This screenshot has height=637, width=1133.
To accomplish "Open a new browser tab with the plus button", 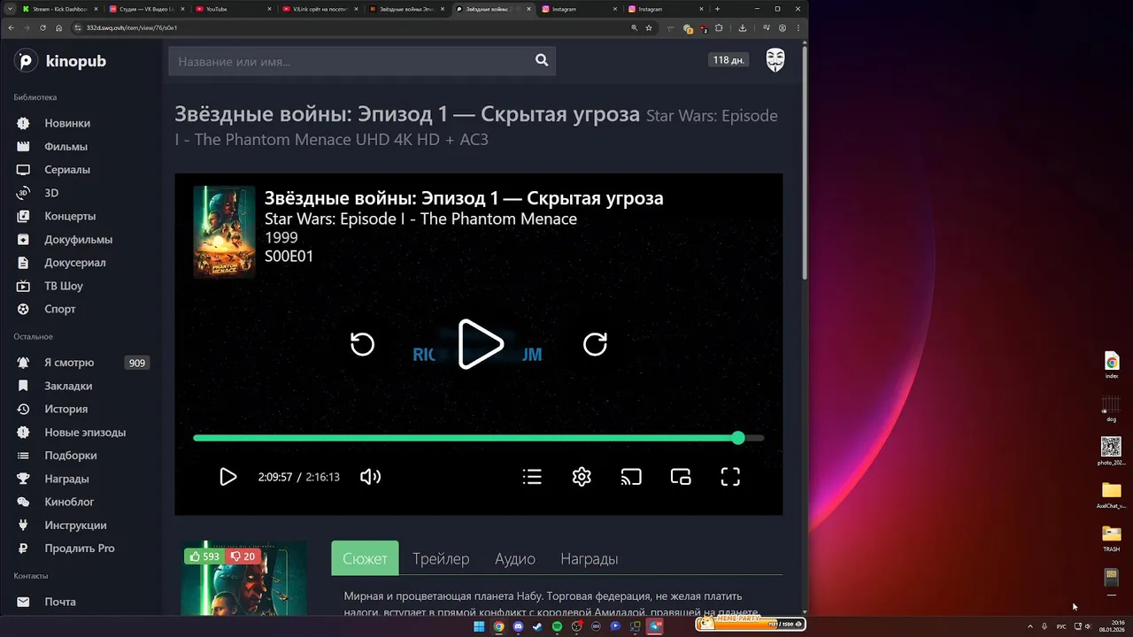I will click(x=717, y=9).
